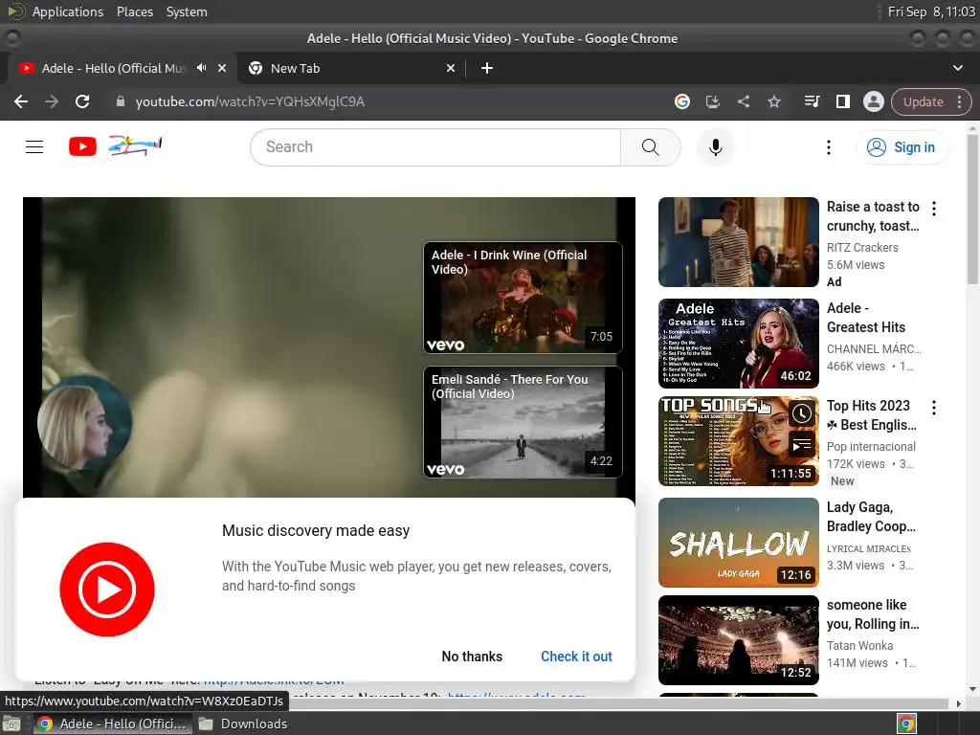This screenshot has width=980, height=735.
Task: View site information lock icon
Action: point(120,101)
